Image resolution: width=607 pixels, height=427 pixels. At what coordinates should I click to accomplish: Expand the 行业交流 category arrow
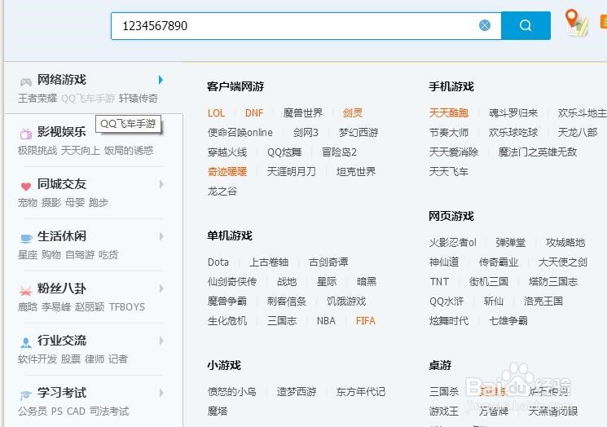point(161,341)
